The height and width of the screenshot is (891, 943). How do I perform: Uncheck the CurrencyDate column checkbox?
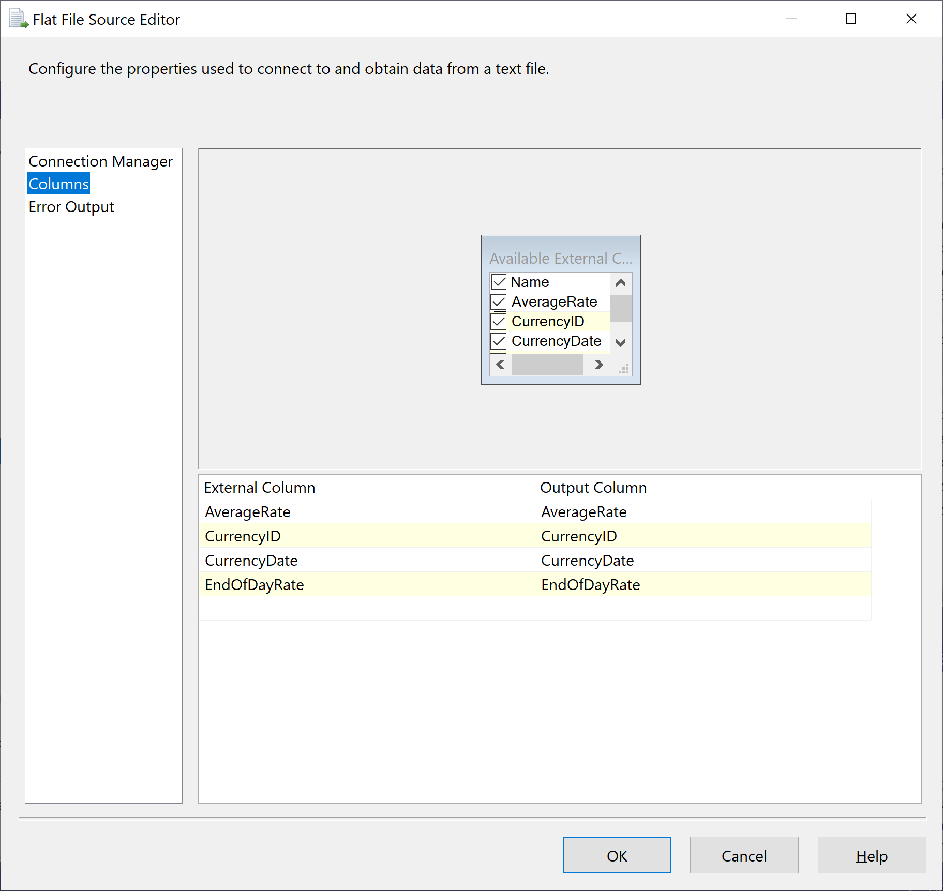click(498, 341)
